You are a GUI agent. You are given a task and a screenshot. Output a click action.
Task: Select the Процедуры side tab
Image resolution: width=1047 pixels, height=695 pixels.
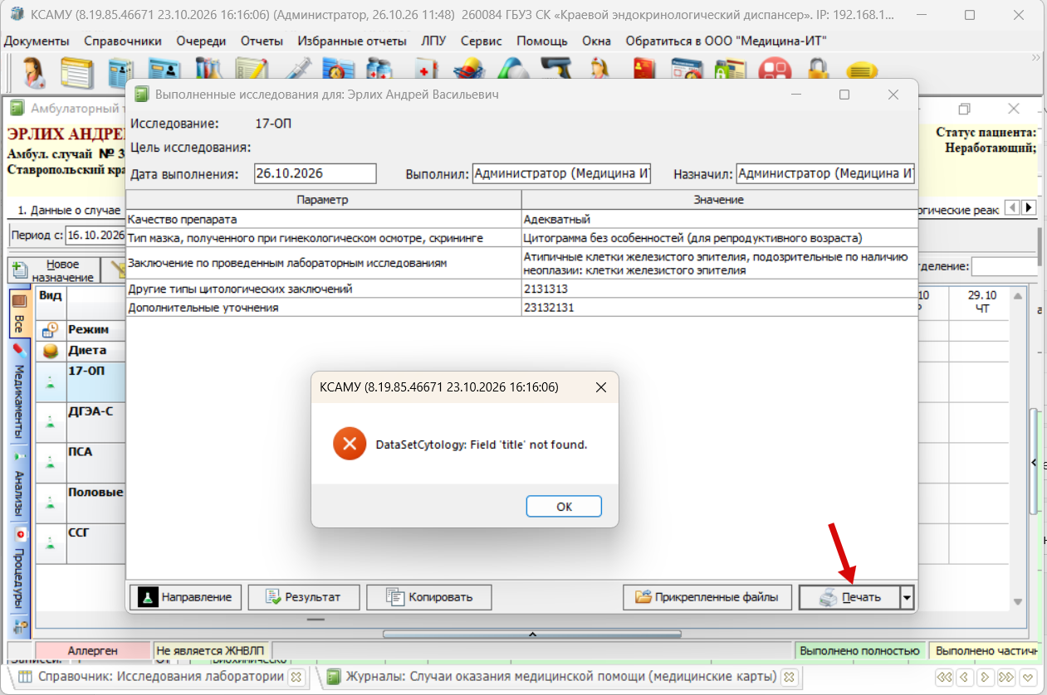tap(18, 568)
